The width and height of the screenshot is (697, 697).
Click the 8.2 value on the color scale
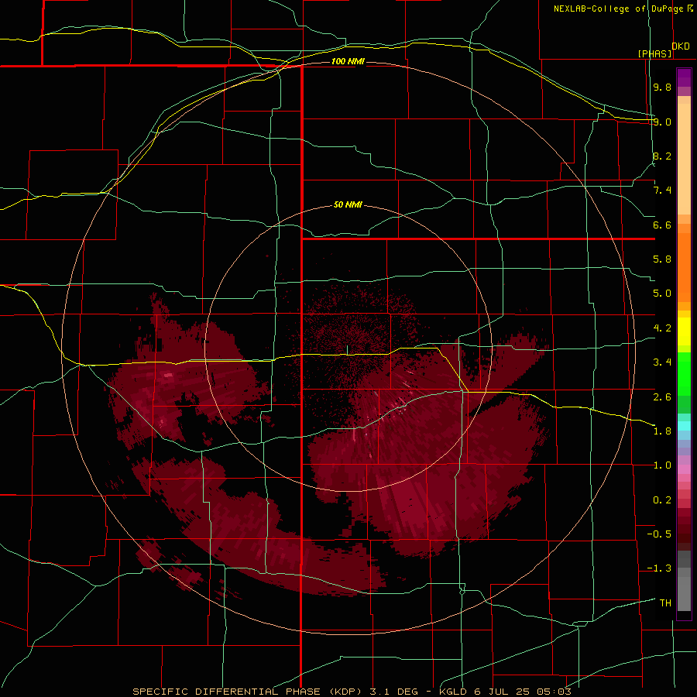point(662,156)
